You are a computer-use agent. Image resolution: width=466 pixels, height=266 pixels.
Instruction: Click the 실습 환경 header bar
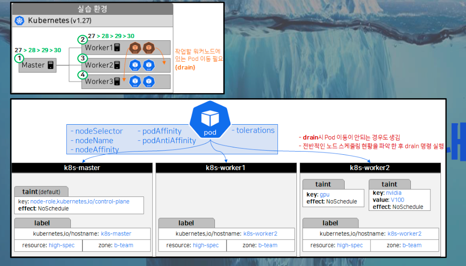click(x=93, y=9)
